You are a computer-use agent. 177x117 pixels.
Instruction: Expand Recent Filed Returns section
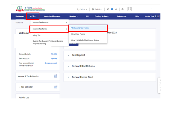pos(110,66)
